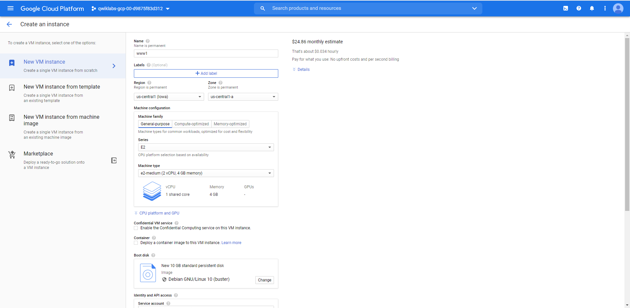This screenshot has width=630, height=308.
Task: Click the instance from template icon
Action: [x=12, y=88]
